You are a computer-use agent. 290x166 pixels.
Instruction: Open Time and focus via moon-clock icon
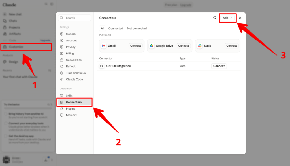(61, 73)
